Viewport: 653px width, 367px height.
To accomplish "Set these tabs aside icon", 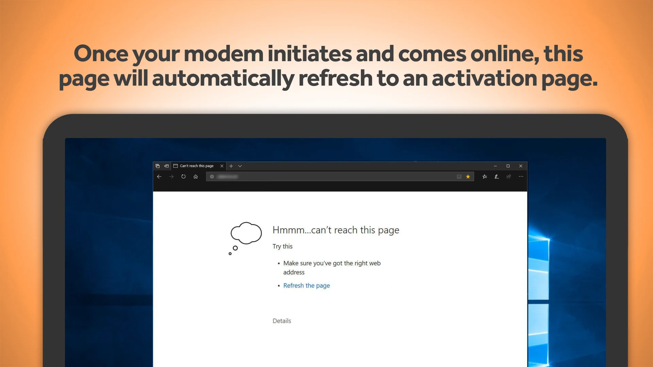I will [166, 166].
